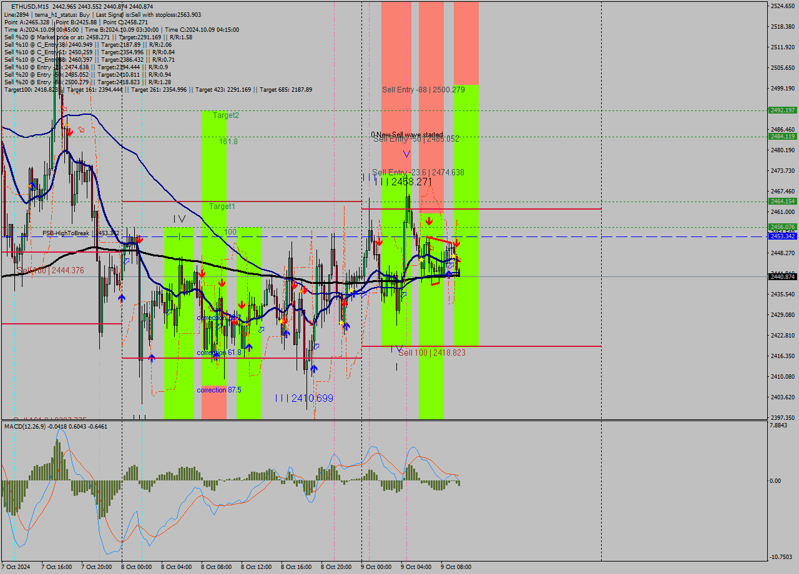Click the black 2440.874 current price tag
The width and height of the screenshot is (799, 574).
point(782,276)
